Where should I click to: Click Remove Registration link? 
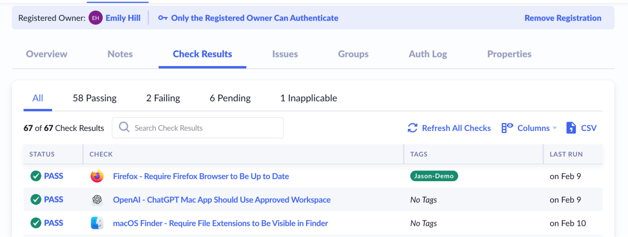(563, 18)
